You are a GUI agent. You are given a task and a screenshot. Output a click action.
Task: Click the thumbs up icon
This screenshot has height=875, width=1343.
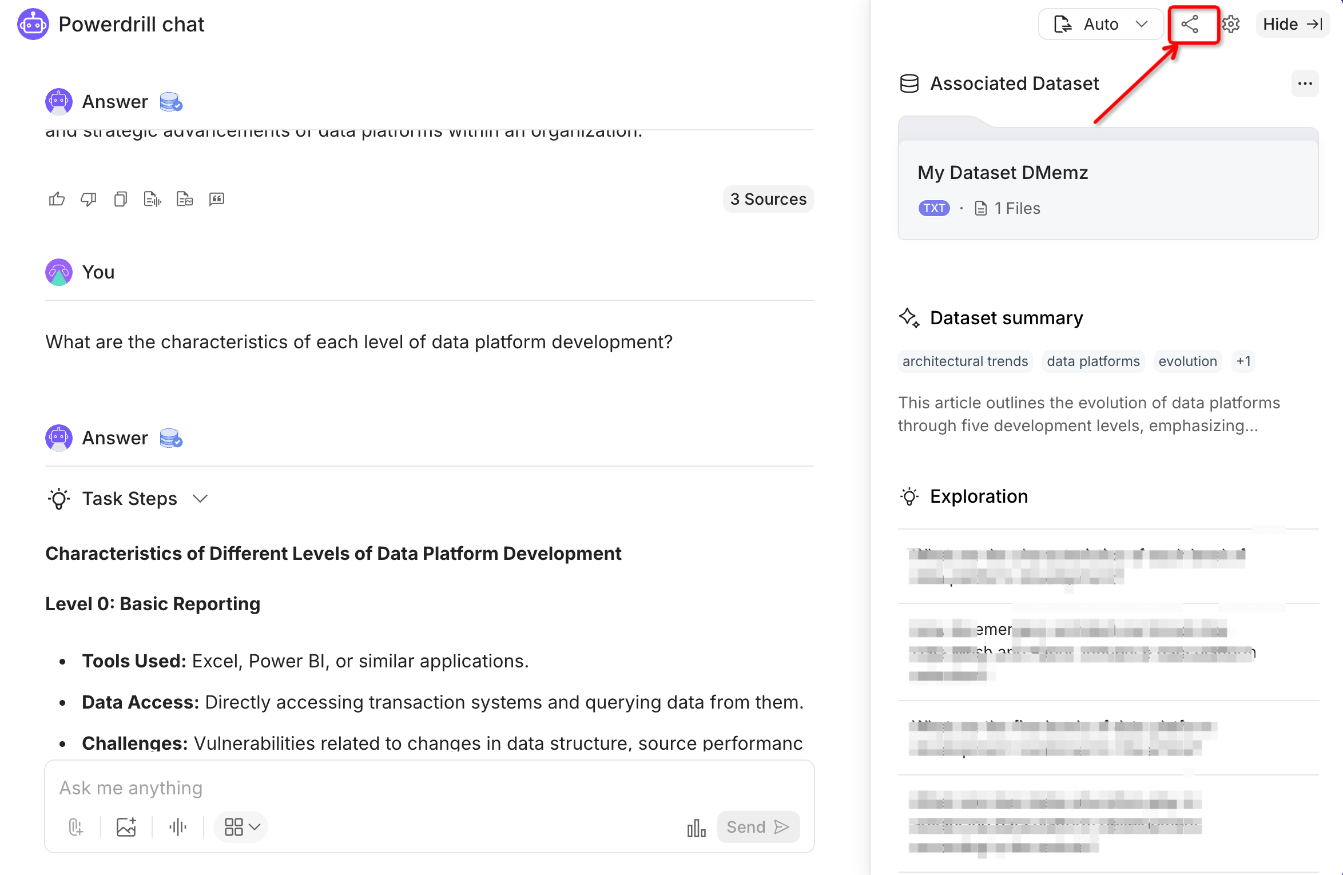[x=57, y=199]
